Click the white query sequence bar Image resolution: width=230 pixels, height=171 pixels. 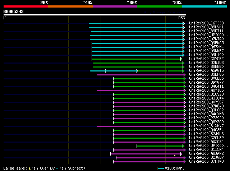[95, 15]
